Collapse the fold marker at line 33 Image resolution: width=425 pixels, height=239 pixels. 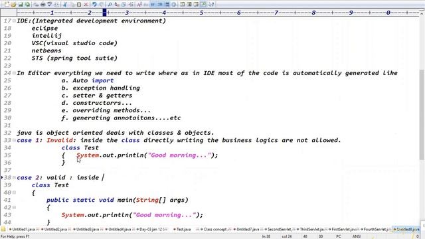click(x=14, y=140)
